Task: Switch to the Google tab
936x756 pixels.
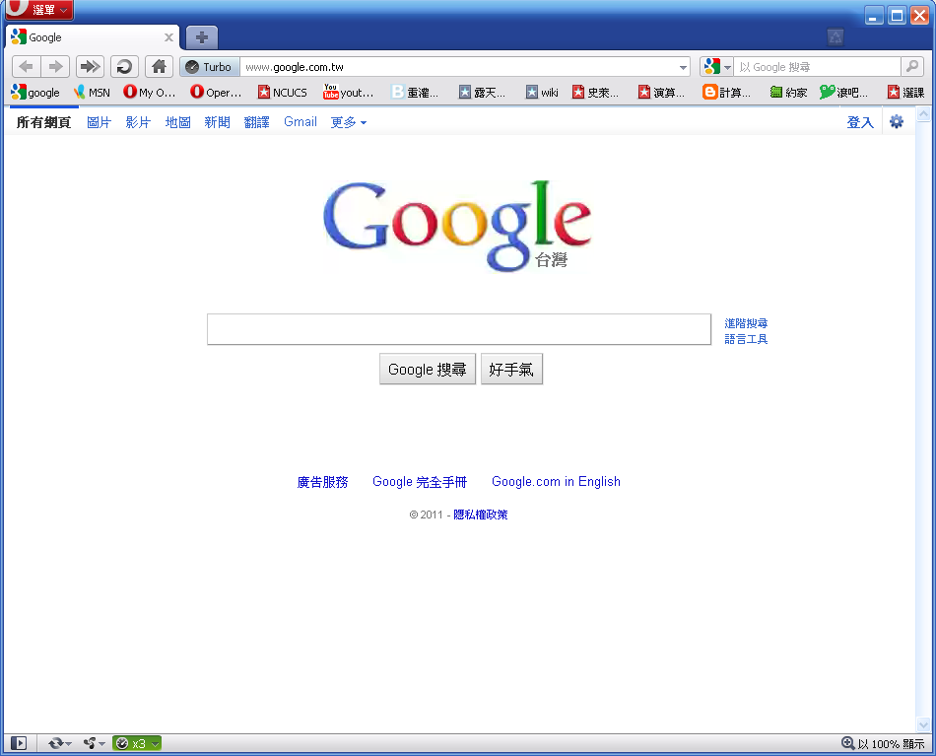Action: click(x=93, y=37)
